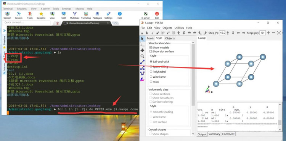286x141 pixels.
Task: View along the a axis in VESTA
Action: tap(142, 33)
